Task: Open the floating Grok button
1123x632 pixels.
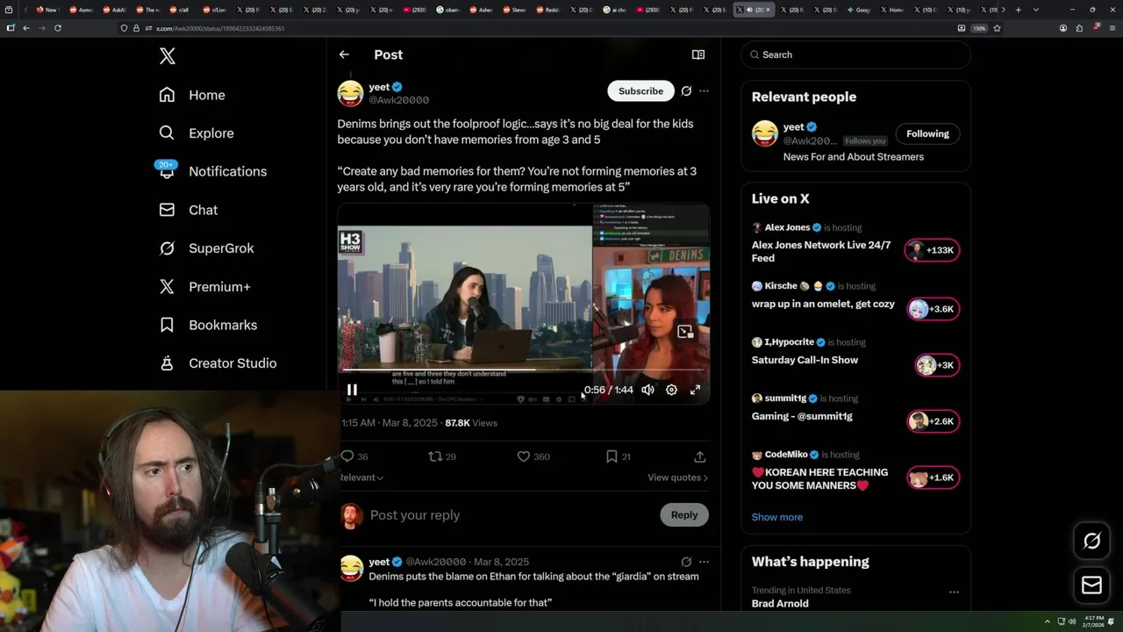Action: coord(1091,541)
